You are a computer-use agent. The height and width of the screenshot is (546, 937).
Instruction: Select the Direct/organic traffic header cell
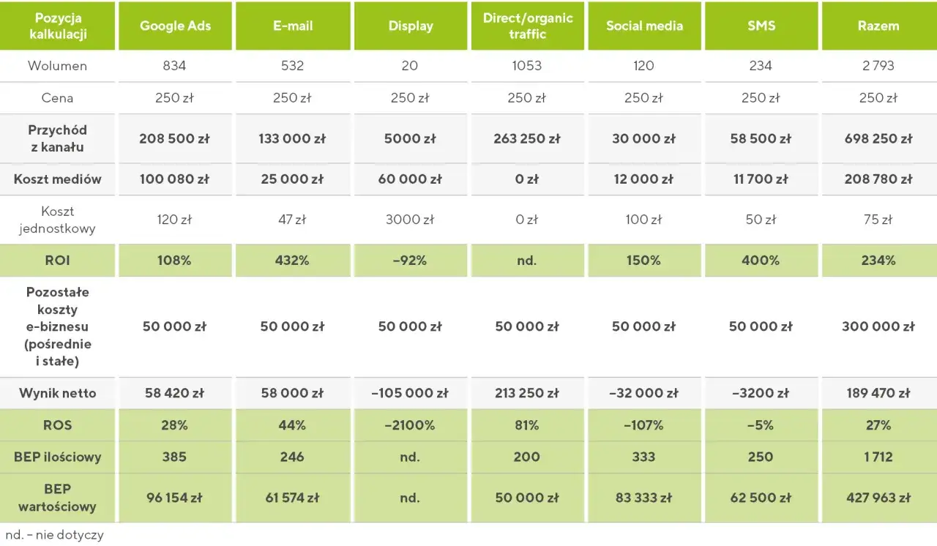tap(527, 26)
